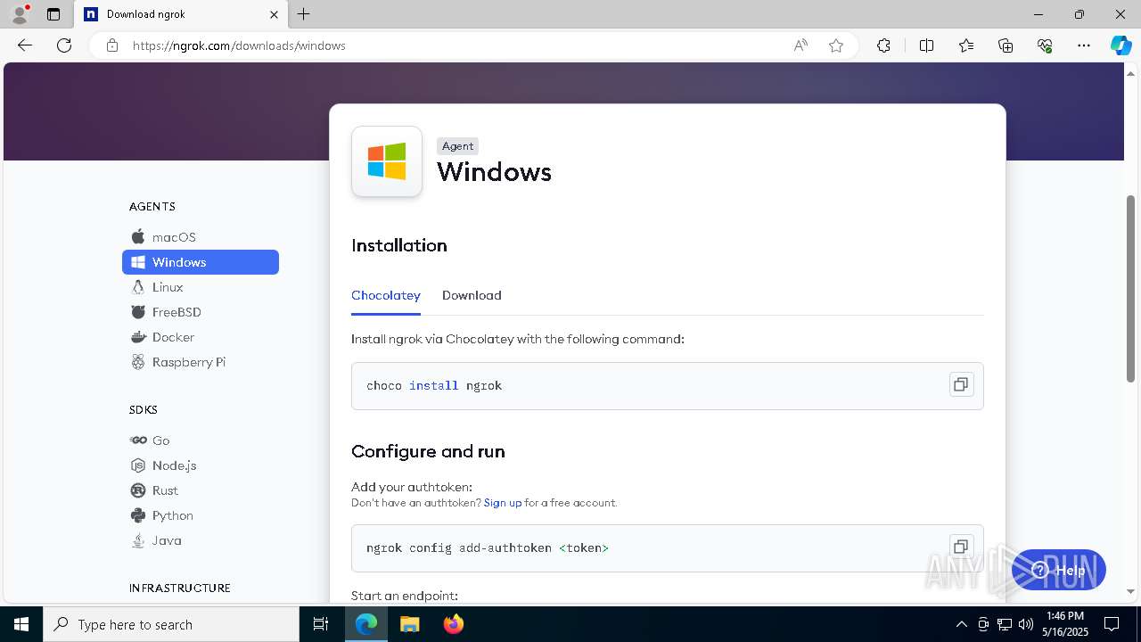Click the Sign up link
The image size is (1141, 642).
click(x=503, y=503)
